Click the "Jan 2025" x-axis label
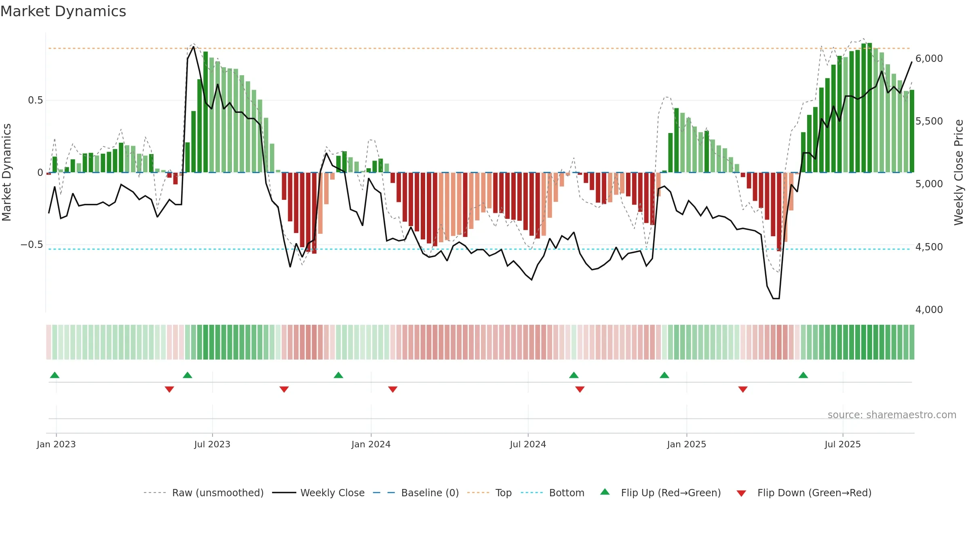The height and width of the screenshot is (546, 970). click(x=687, y=444)
